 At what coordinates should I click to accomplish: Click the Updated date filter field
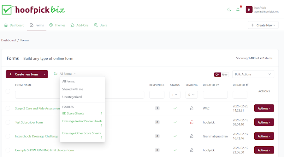240,95
